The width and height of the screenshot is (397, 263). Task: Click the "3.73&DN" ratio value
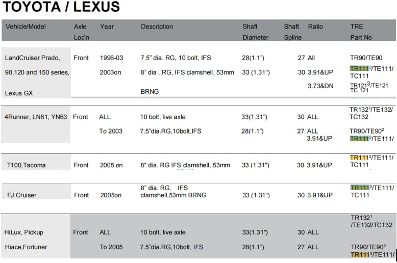(320, 86)
